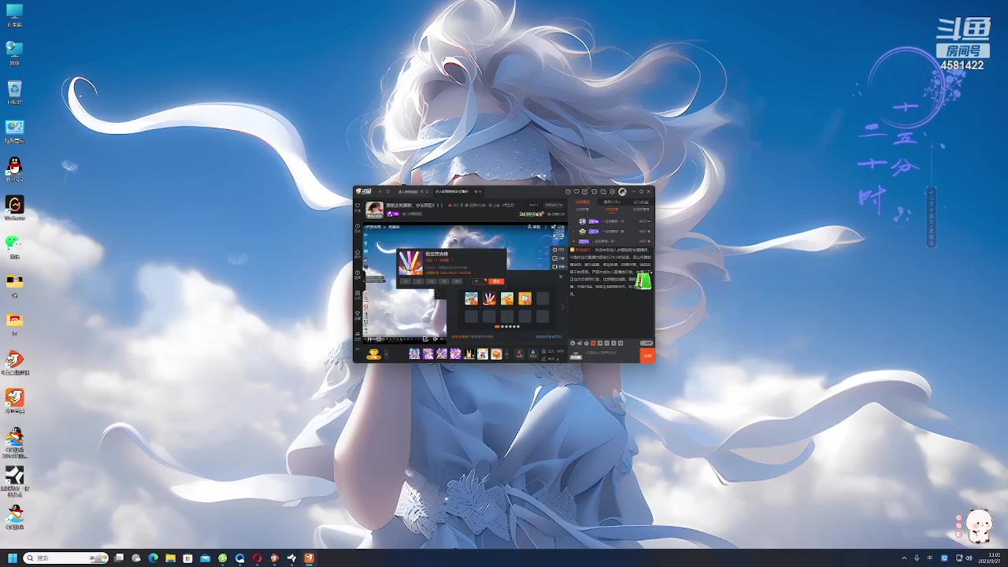Open followed list heart icon in Douyu title bar
The image size is (1008, 567).
click(x=576, y=191)
